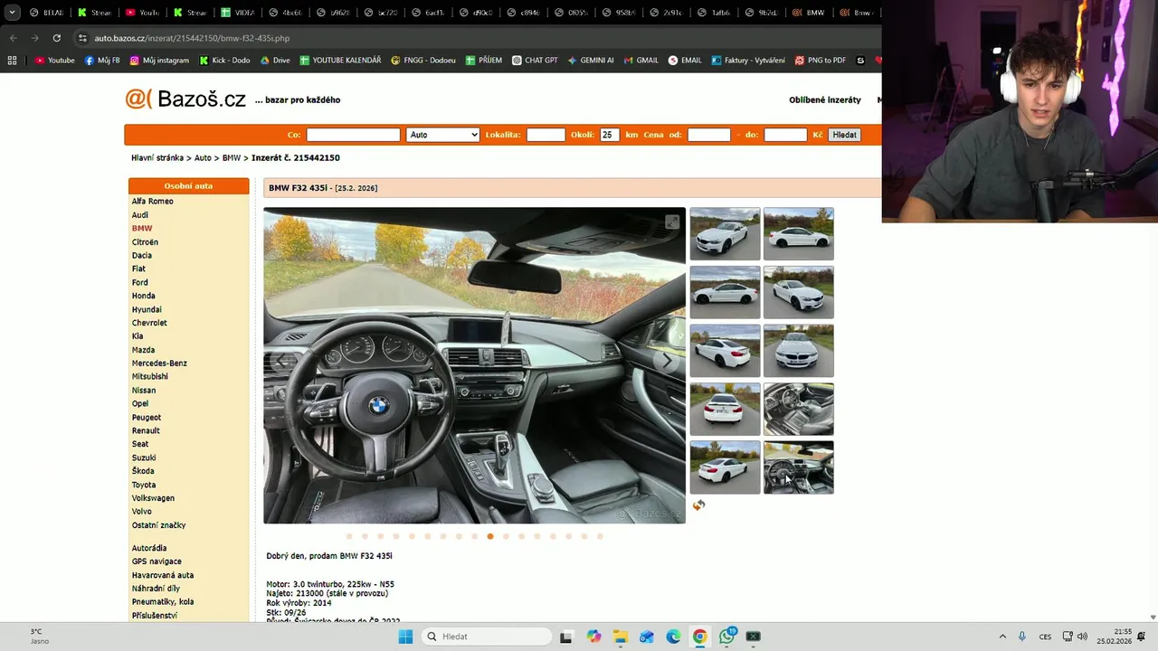The image size is (1158, 651).
Task: Open the PŘÍJEM bookmark
Action: coord(484,61)
